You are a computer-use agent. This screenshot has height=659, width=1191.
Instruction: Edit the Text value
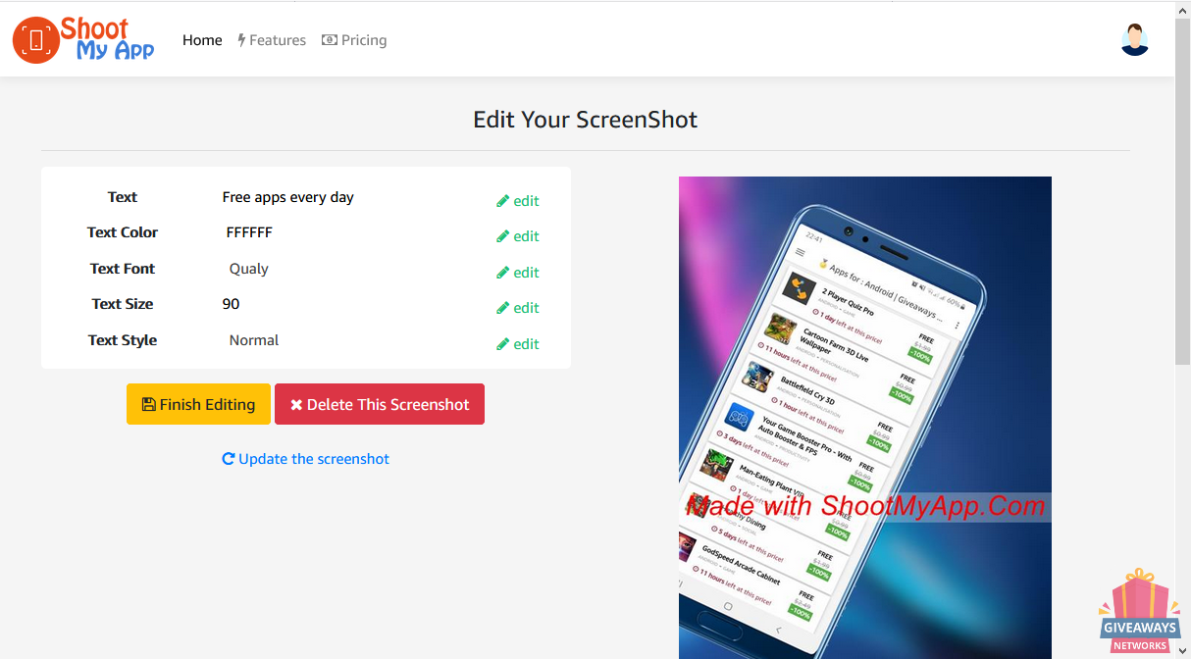coord(518,201)
